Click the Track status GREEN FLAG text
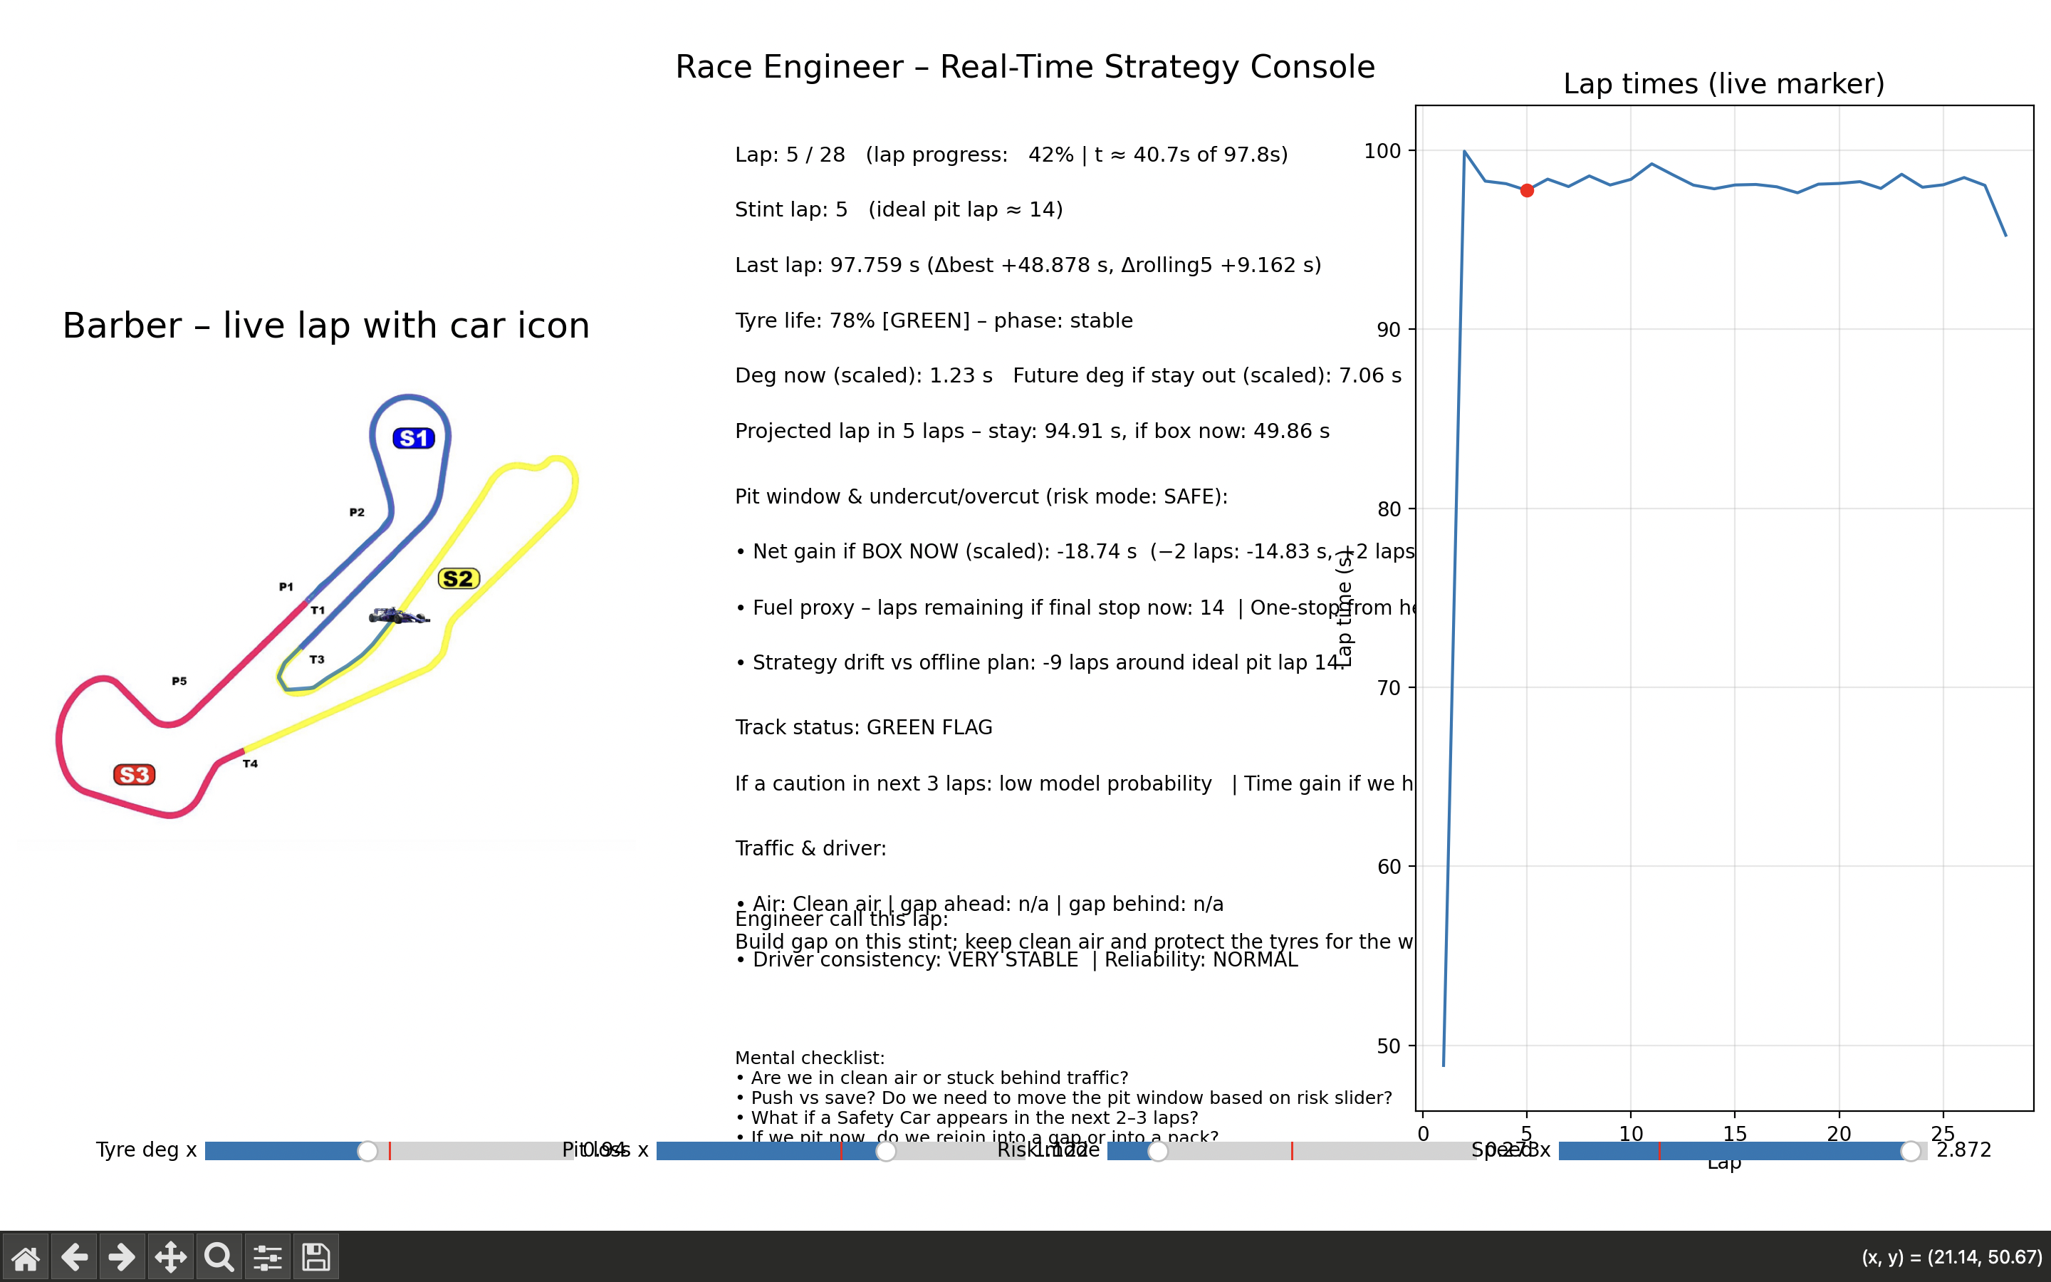The image size is (2051, 1282). coord(863,727)
